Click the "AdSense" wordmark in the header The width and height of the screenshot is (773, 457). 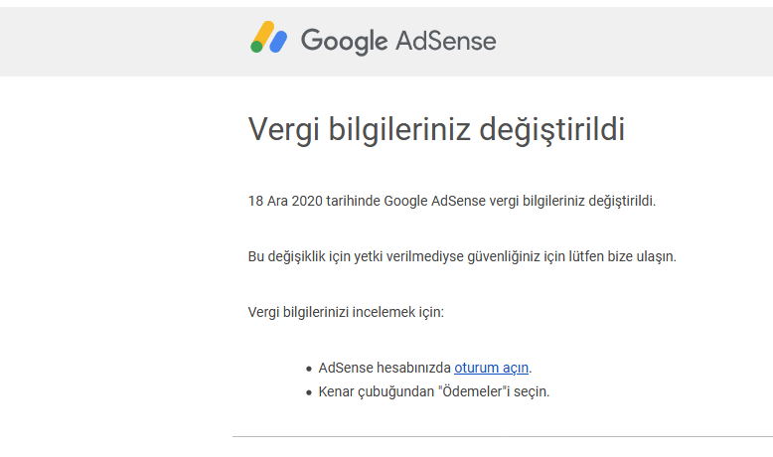click(x=446, y=41)
